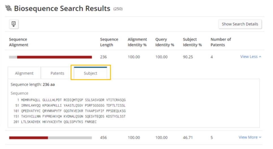Open the Patents tab
The height and width of the screenshot is (149, 273).
tap(57, 73)
